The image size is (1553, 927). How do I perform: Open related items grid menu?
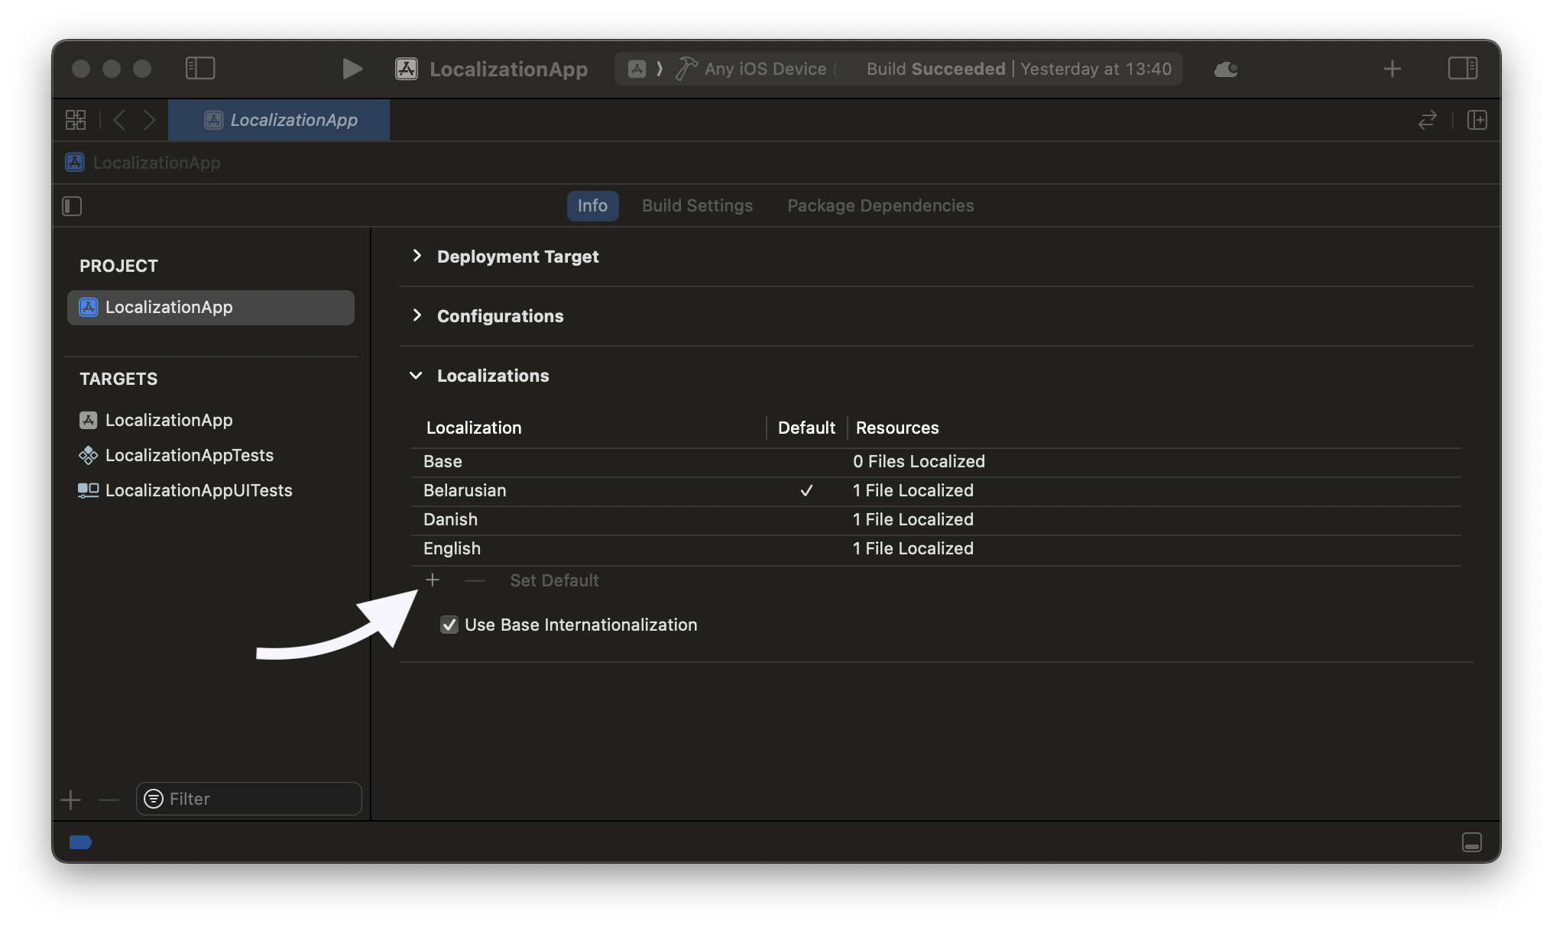76,120
